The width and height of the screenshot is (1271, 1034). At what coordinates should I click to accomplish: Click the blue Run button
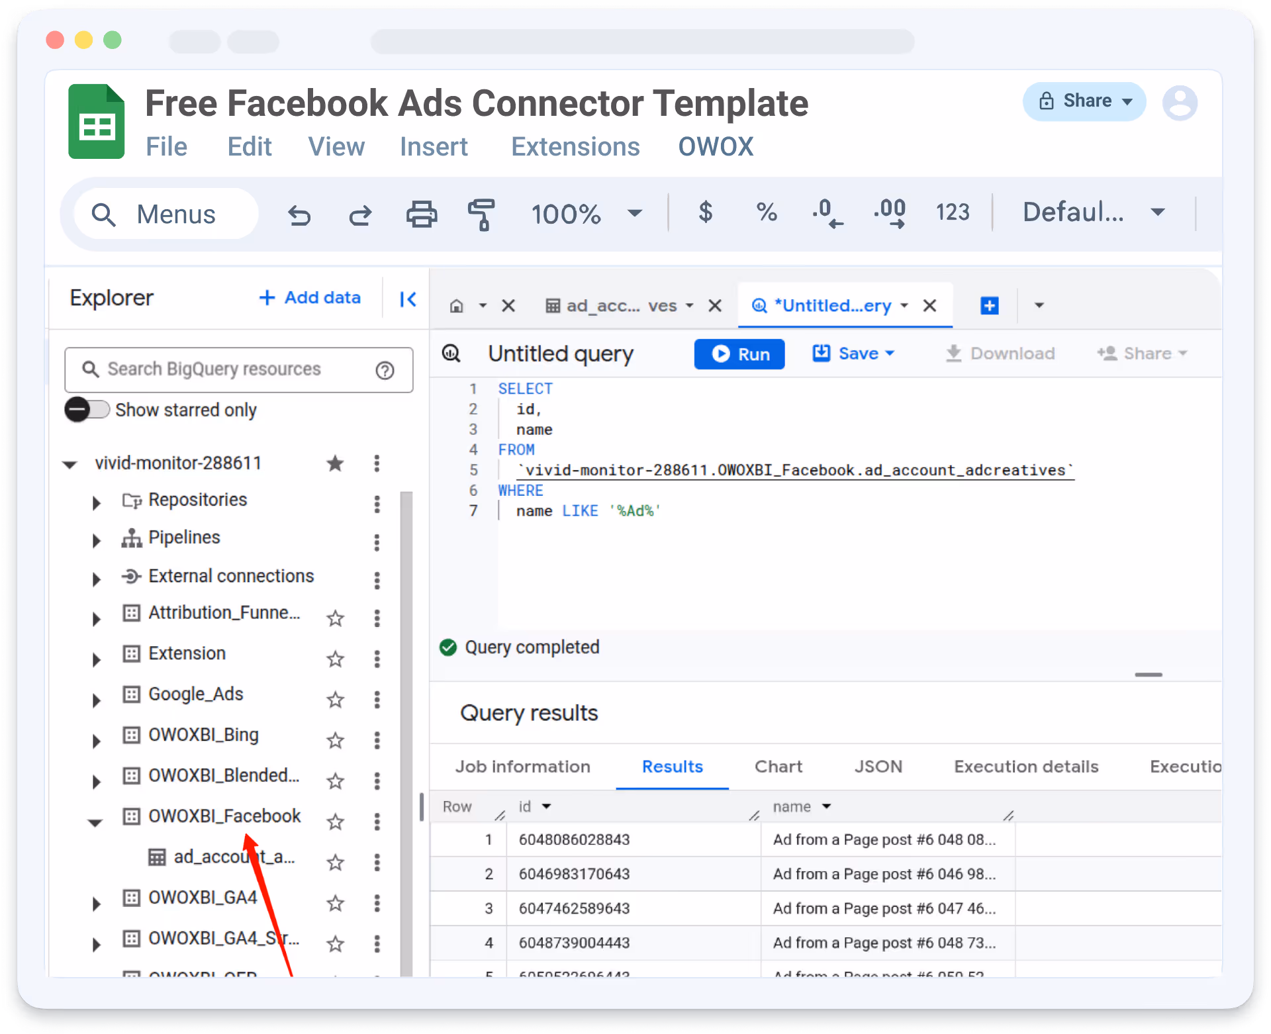(x=739, y=354)
